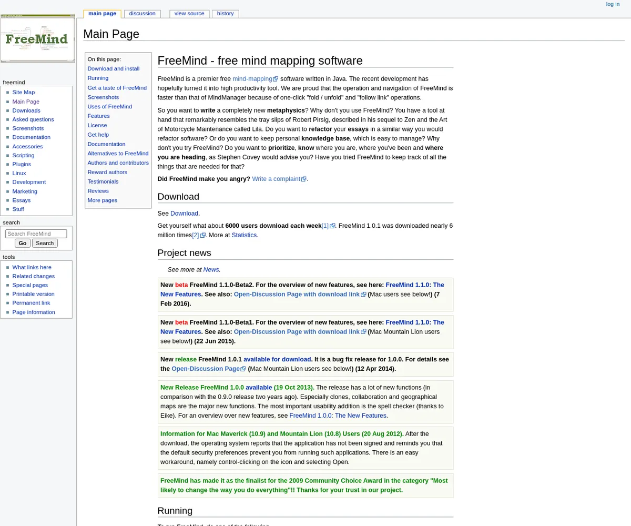The width and height of the screenshot is (631, 526).
Task: Focus the Search FreeMind input field
Action: (x=36, y=234)
